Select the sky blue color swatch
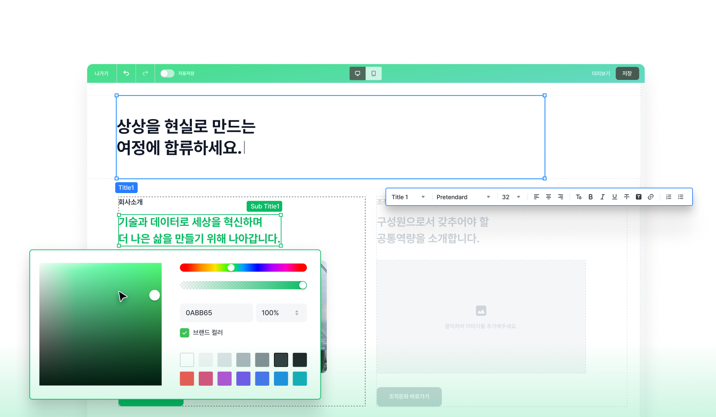Screen dimensions: 716x417 point(281,379)
